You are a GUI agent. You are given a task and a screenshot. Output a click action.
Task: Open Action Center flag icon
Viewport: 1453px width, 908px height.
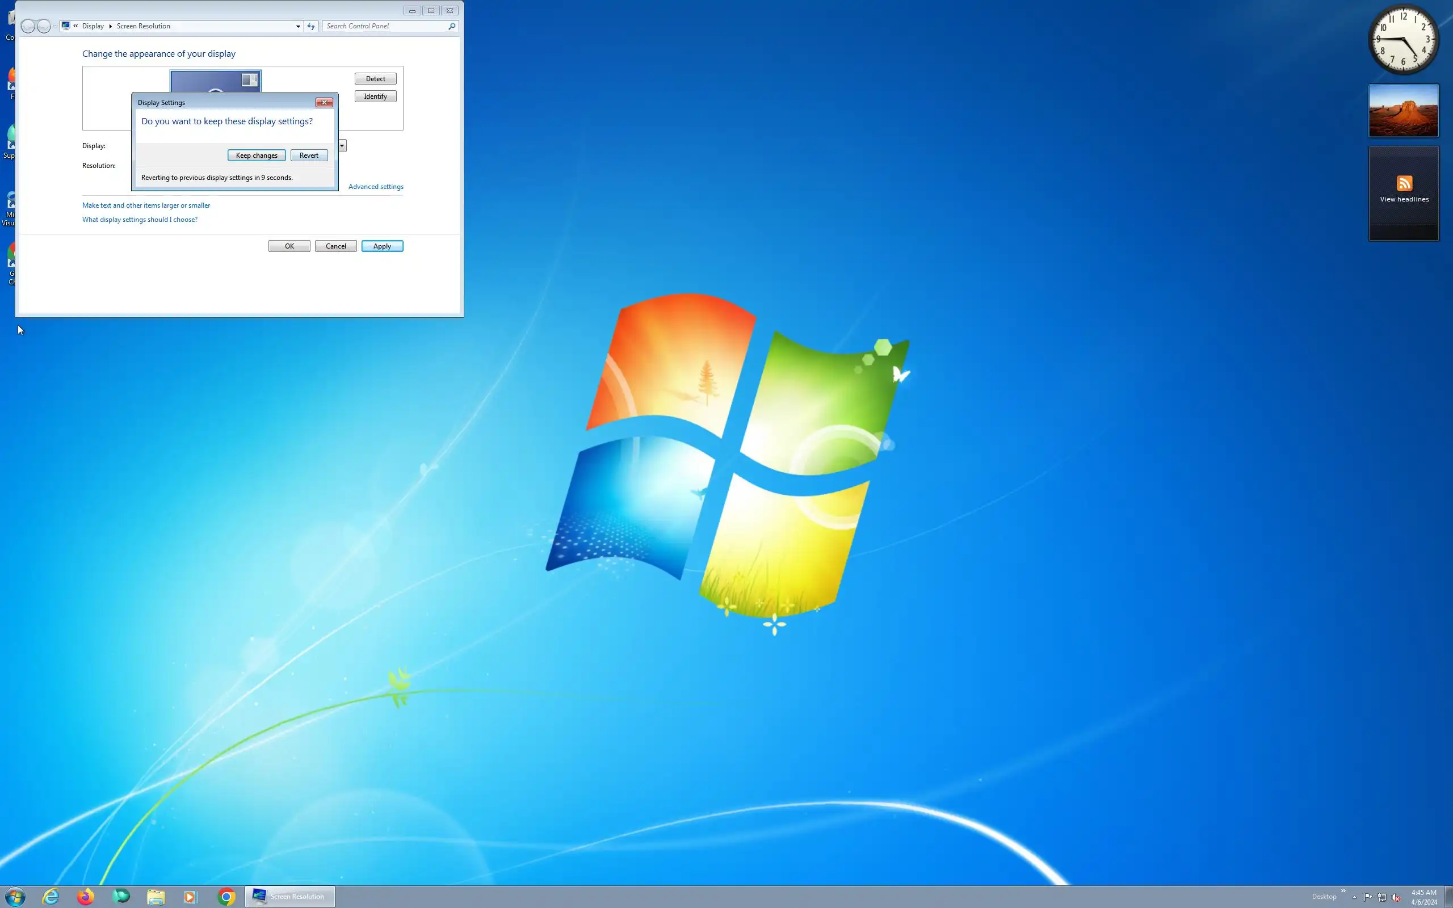tap(1368, 897)
